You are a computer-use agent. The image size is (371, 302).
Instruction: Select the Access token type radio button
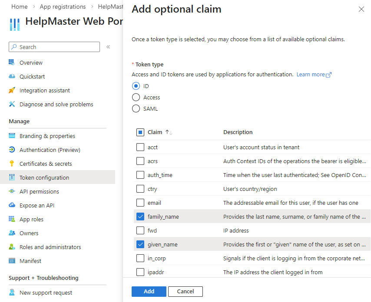tap(136, 98)
